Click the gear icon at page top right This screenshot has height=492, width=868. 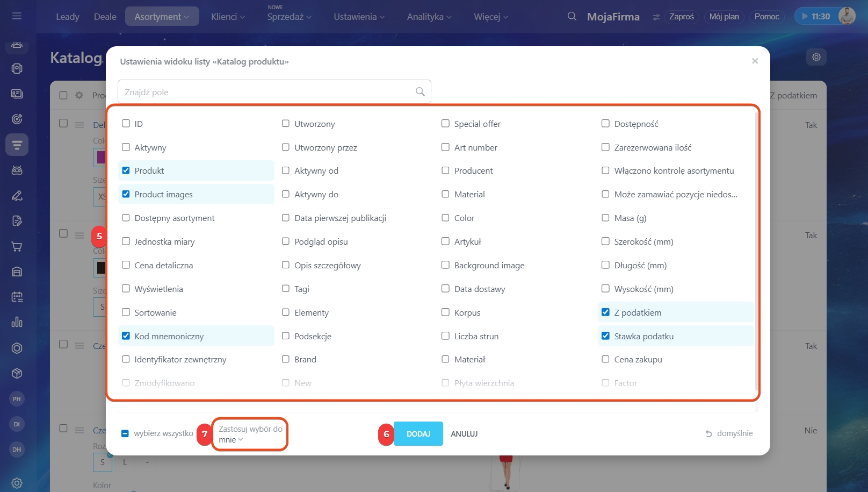click(816, 57)
